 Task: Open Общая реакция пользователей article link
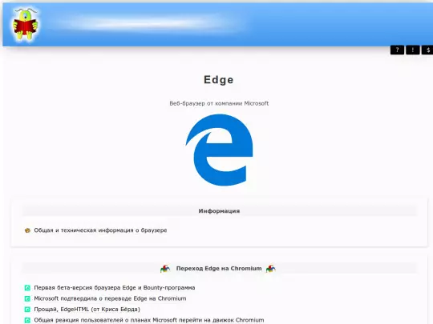point(149,320)
